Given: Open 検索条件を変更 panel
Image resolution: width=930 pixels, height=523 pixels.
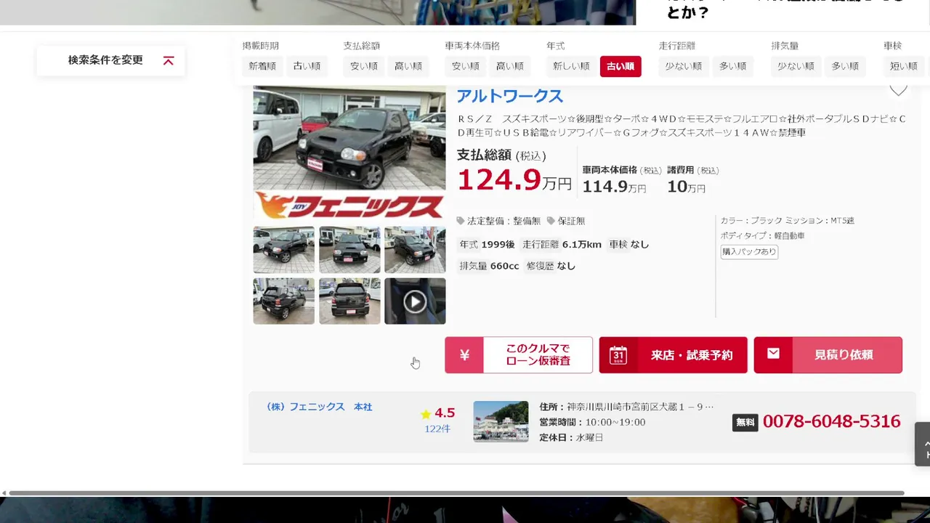Looking at the screenshot, I should (111, 60).
